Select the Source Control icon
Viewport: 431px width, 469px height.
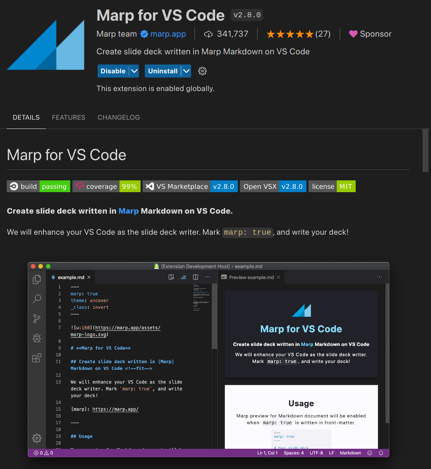click(x=37, y=319)
